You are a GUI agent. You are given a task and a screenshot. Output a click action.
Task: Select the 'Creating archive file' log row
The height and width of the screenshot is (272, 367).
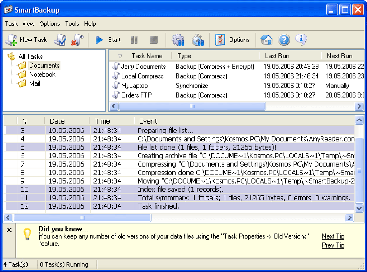click(x=179, y=156)
